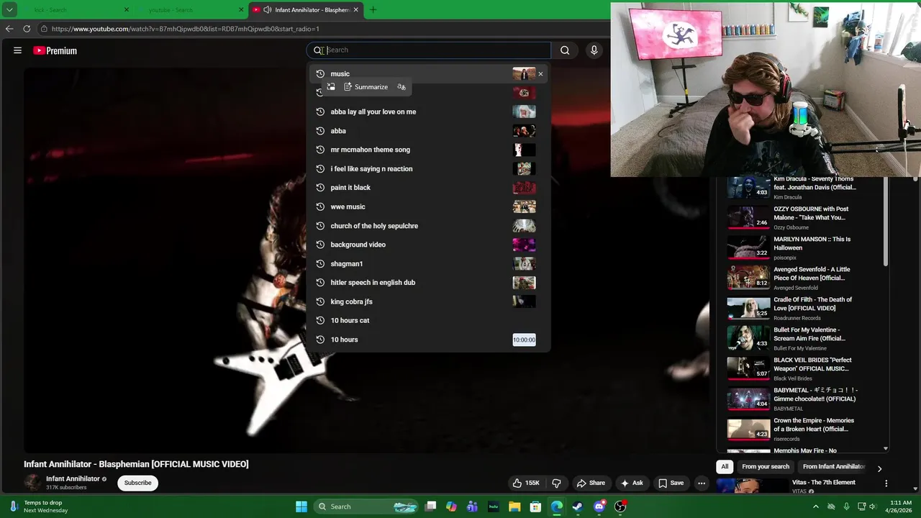Click the Ask button under the video
This screenshot has width=921, height=518.
[632, 483]
